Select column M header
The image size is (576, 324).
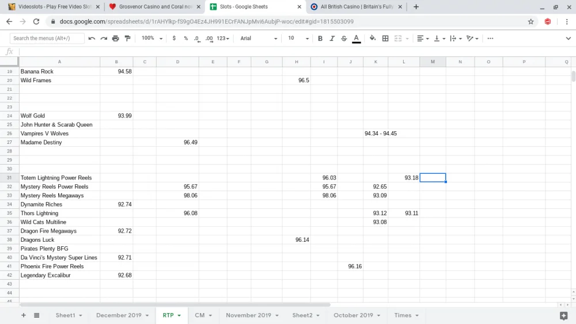point(433,62)
